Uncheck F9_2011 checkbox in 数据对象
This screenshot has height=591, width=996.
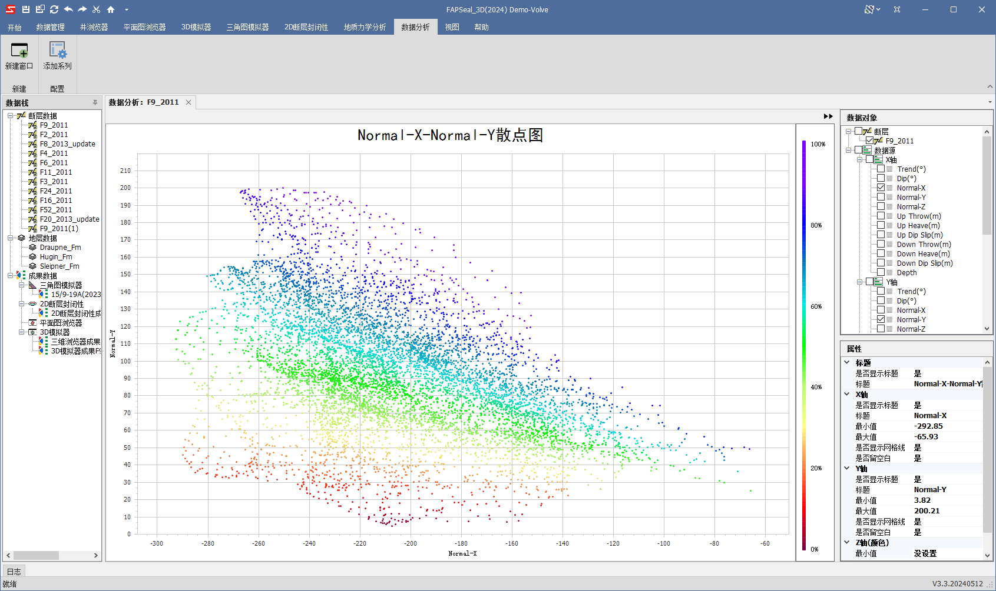point(869,141)
